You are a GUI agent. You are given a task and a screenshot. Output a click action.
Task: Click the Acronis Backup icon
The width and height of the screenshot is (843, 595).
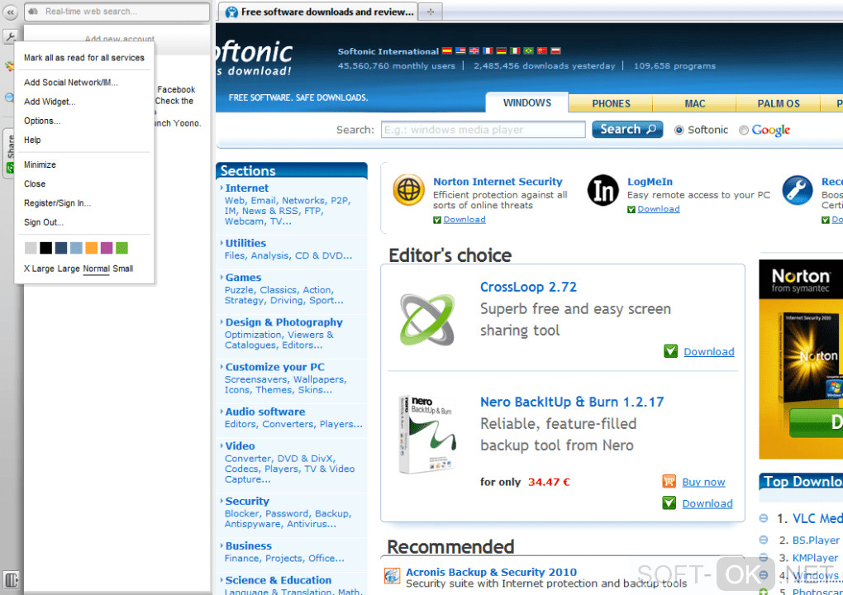pos(392,576)
